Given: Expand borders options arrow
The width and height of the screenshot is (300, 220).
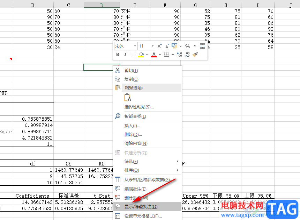Looking at the screenshot, I should pos(173,55).
